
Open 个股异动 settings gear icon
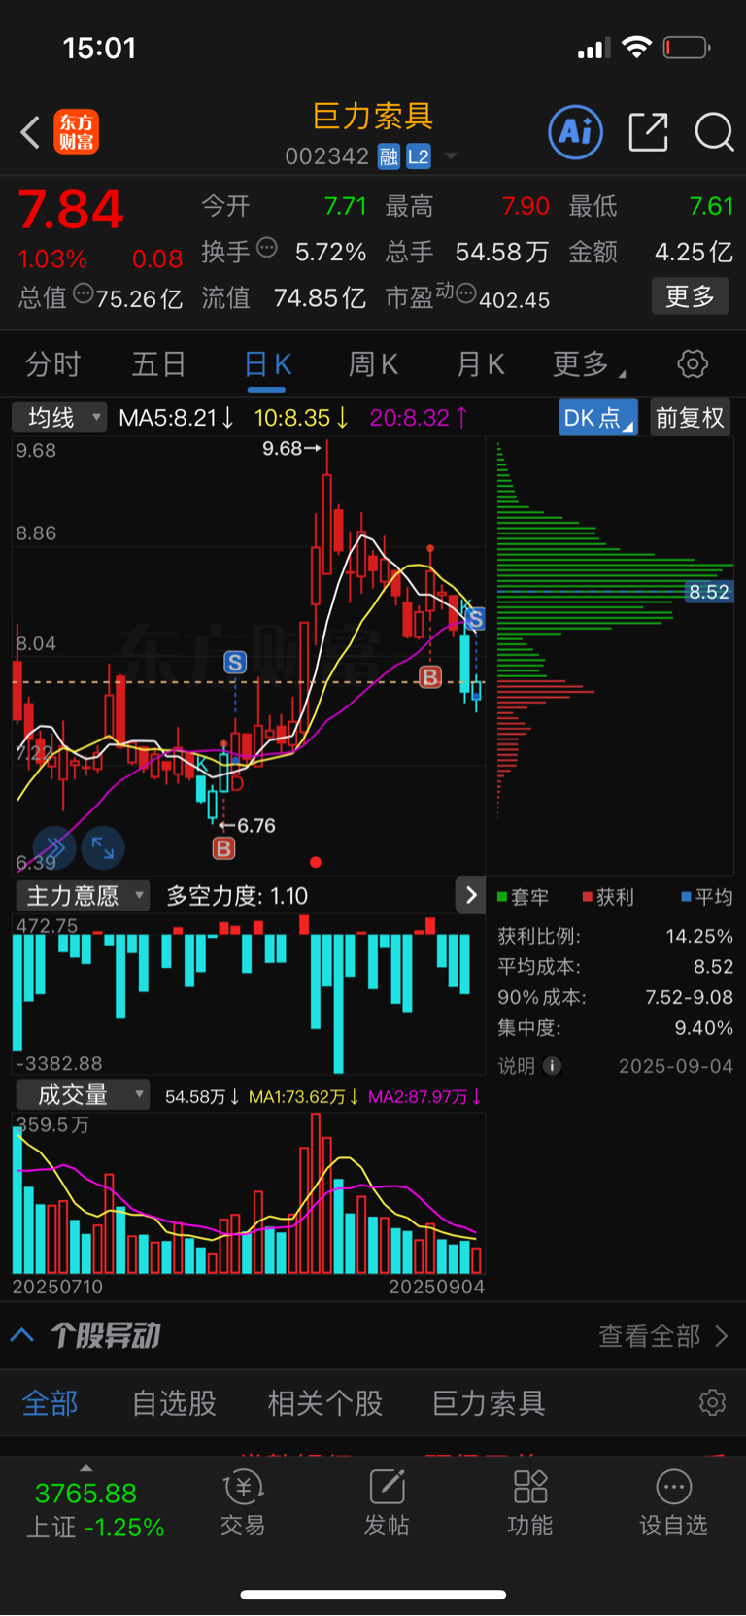pyautogui.click(x=712, y=1402)
